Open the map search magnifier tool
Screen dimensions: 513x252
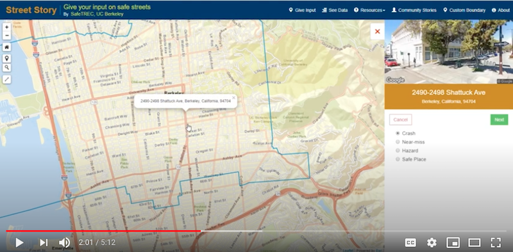(7, 68)
